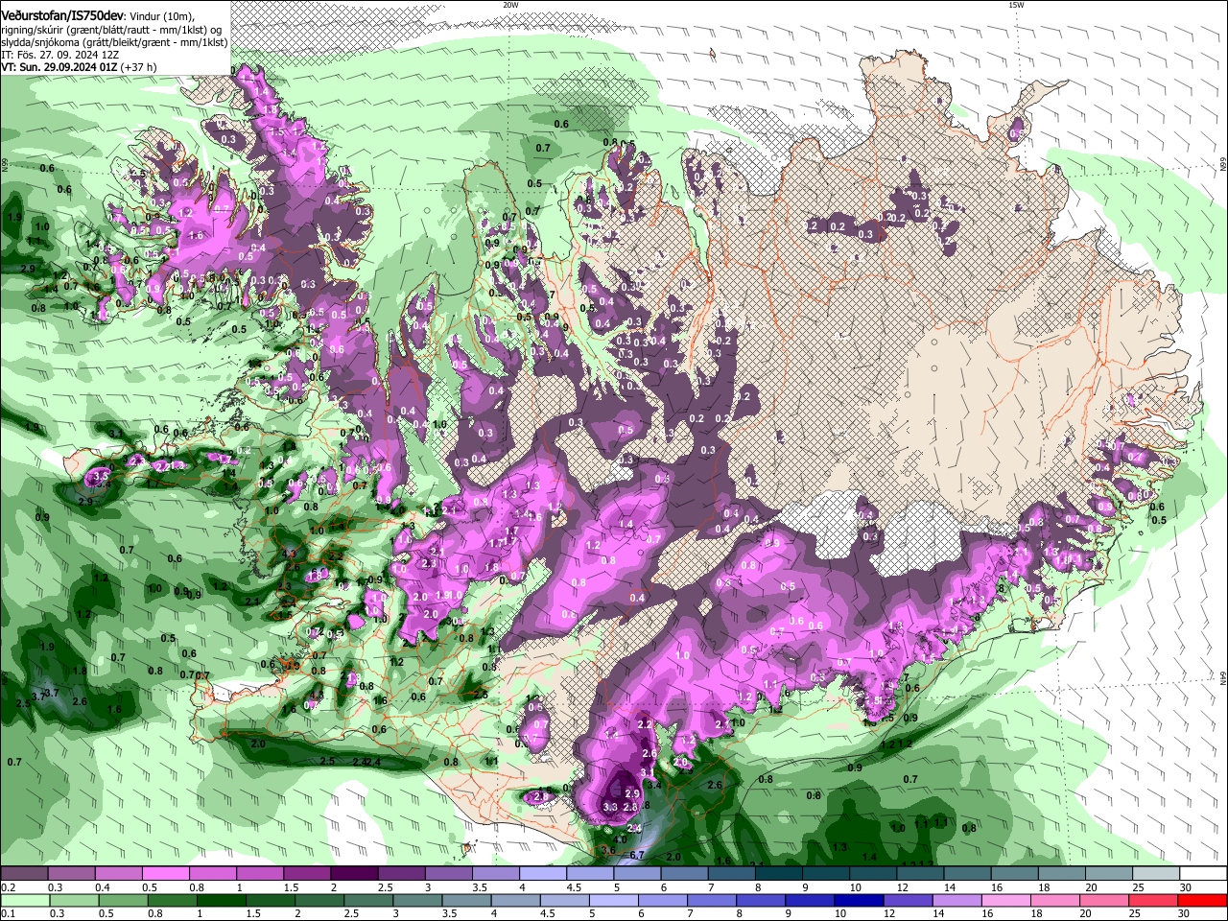Click the first greyish-purple 0.2 swatch in the upper legend
The height and width of the screenshot is (921, 1228).
coord(24,874)
